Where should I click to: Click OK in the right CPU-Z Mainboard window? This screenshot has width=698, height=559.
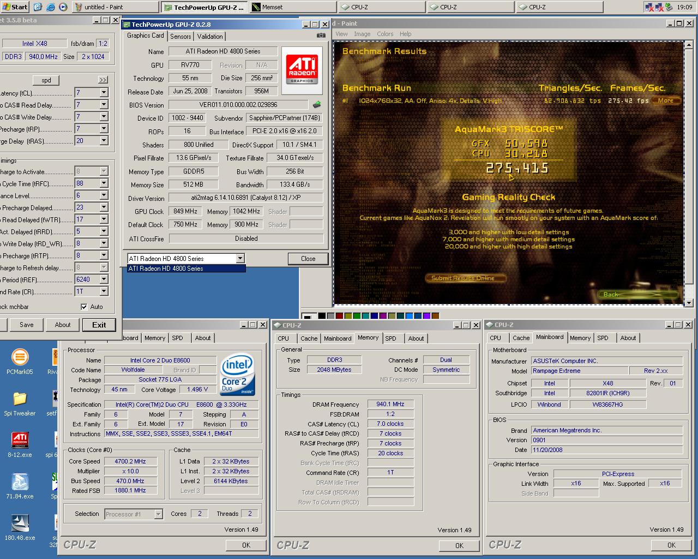[671, 545]
